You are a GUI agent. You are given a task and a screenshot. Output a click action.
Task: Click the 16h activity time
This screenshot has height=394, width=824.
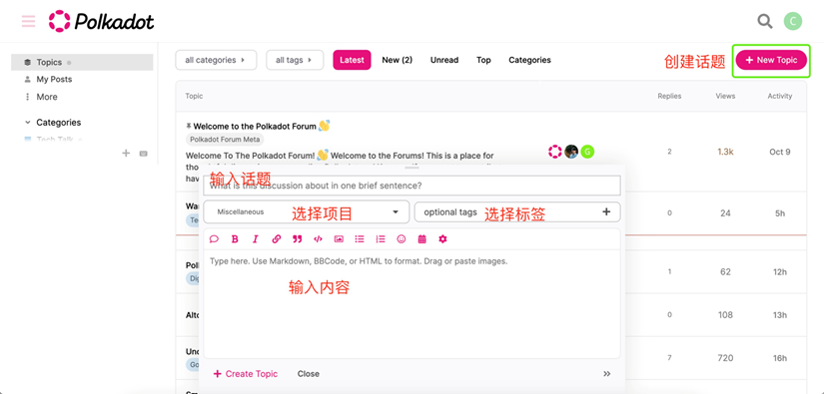[780, 358]
